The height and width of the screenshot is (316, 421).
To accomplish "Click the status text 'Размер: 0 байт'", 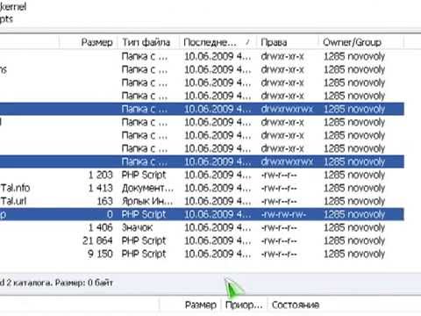I will 84,283.
